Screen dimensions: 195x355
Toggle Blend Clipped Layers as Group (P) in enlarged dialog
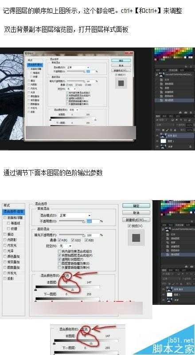[x=59, y=256]
